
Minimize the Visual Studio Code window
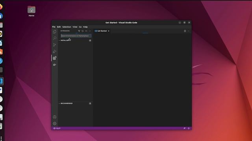180,23
